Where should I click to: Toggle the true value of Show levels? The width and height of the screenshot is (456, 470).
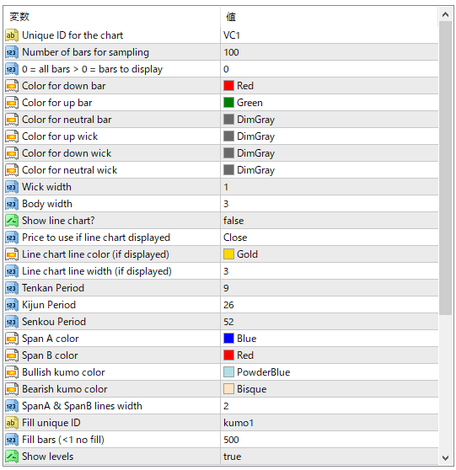330,457
